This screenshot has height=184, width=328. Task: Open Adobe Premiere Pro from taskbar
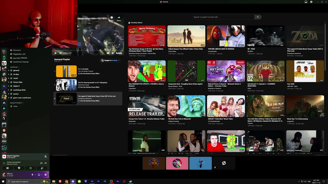tap(98, 181)
